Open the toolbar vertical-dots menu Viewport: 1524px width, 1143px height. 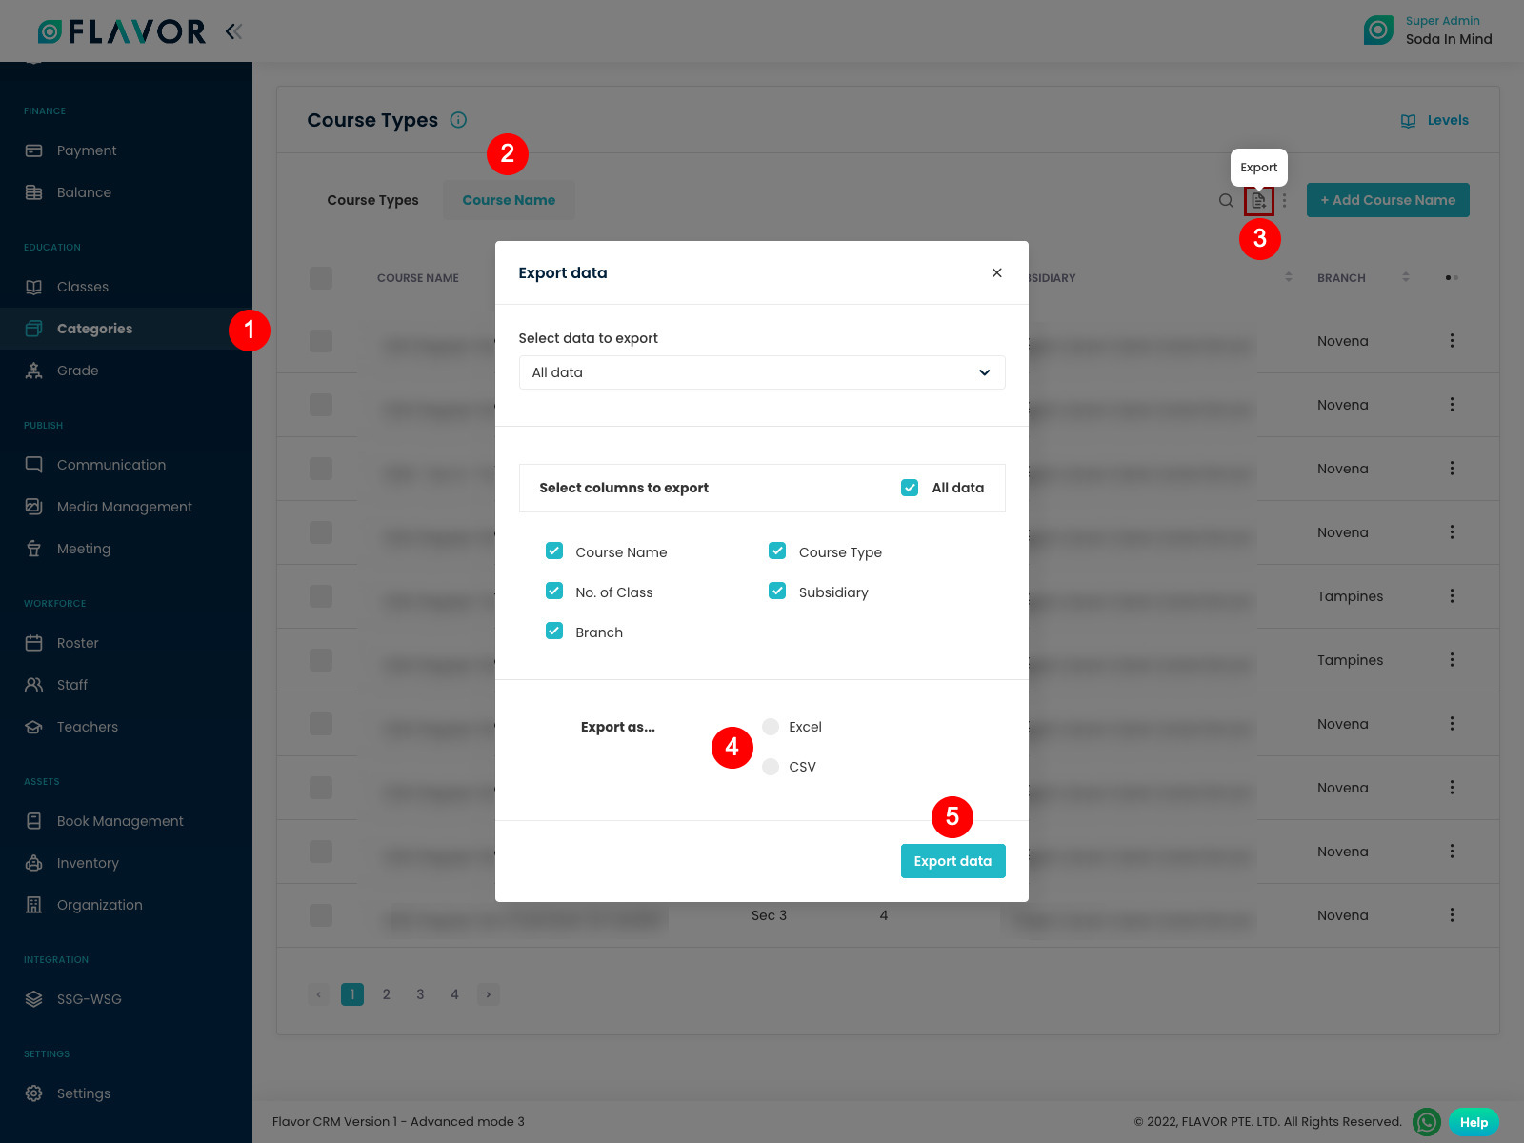[x=1284, y=200]
